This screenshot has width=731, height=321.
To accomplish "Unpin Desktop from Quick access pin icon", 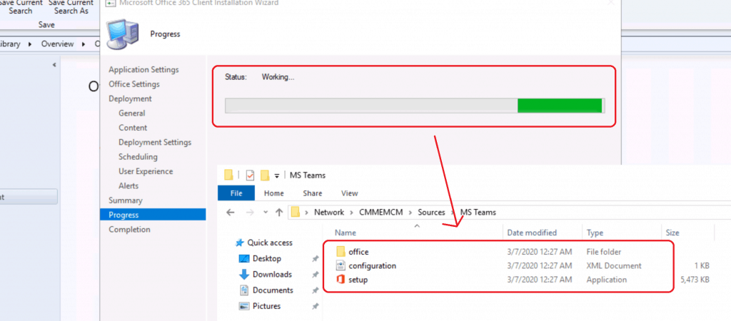I will click(x=316, y=258).
